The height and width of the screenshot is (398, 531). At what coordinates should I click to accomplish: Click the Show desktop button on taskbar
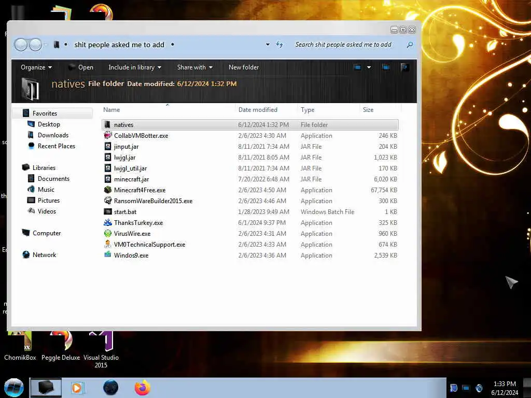(x=527, y=388)
